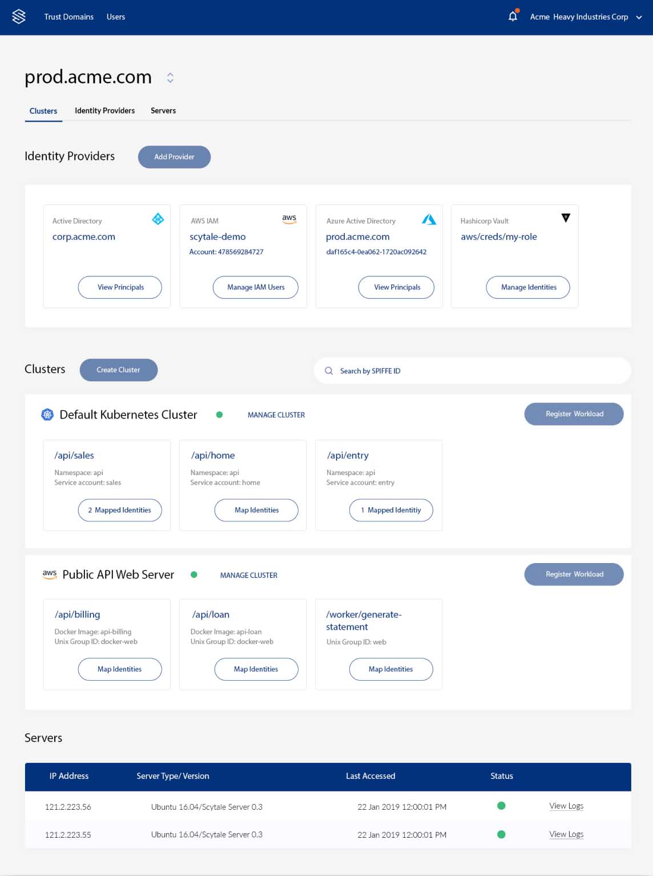
Task: Click the green status dot for server 121.2.223.55
Action: click(501, 834)
